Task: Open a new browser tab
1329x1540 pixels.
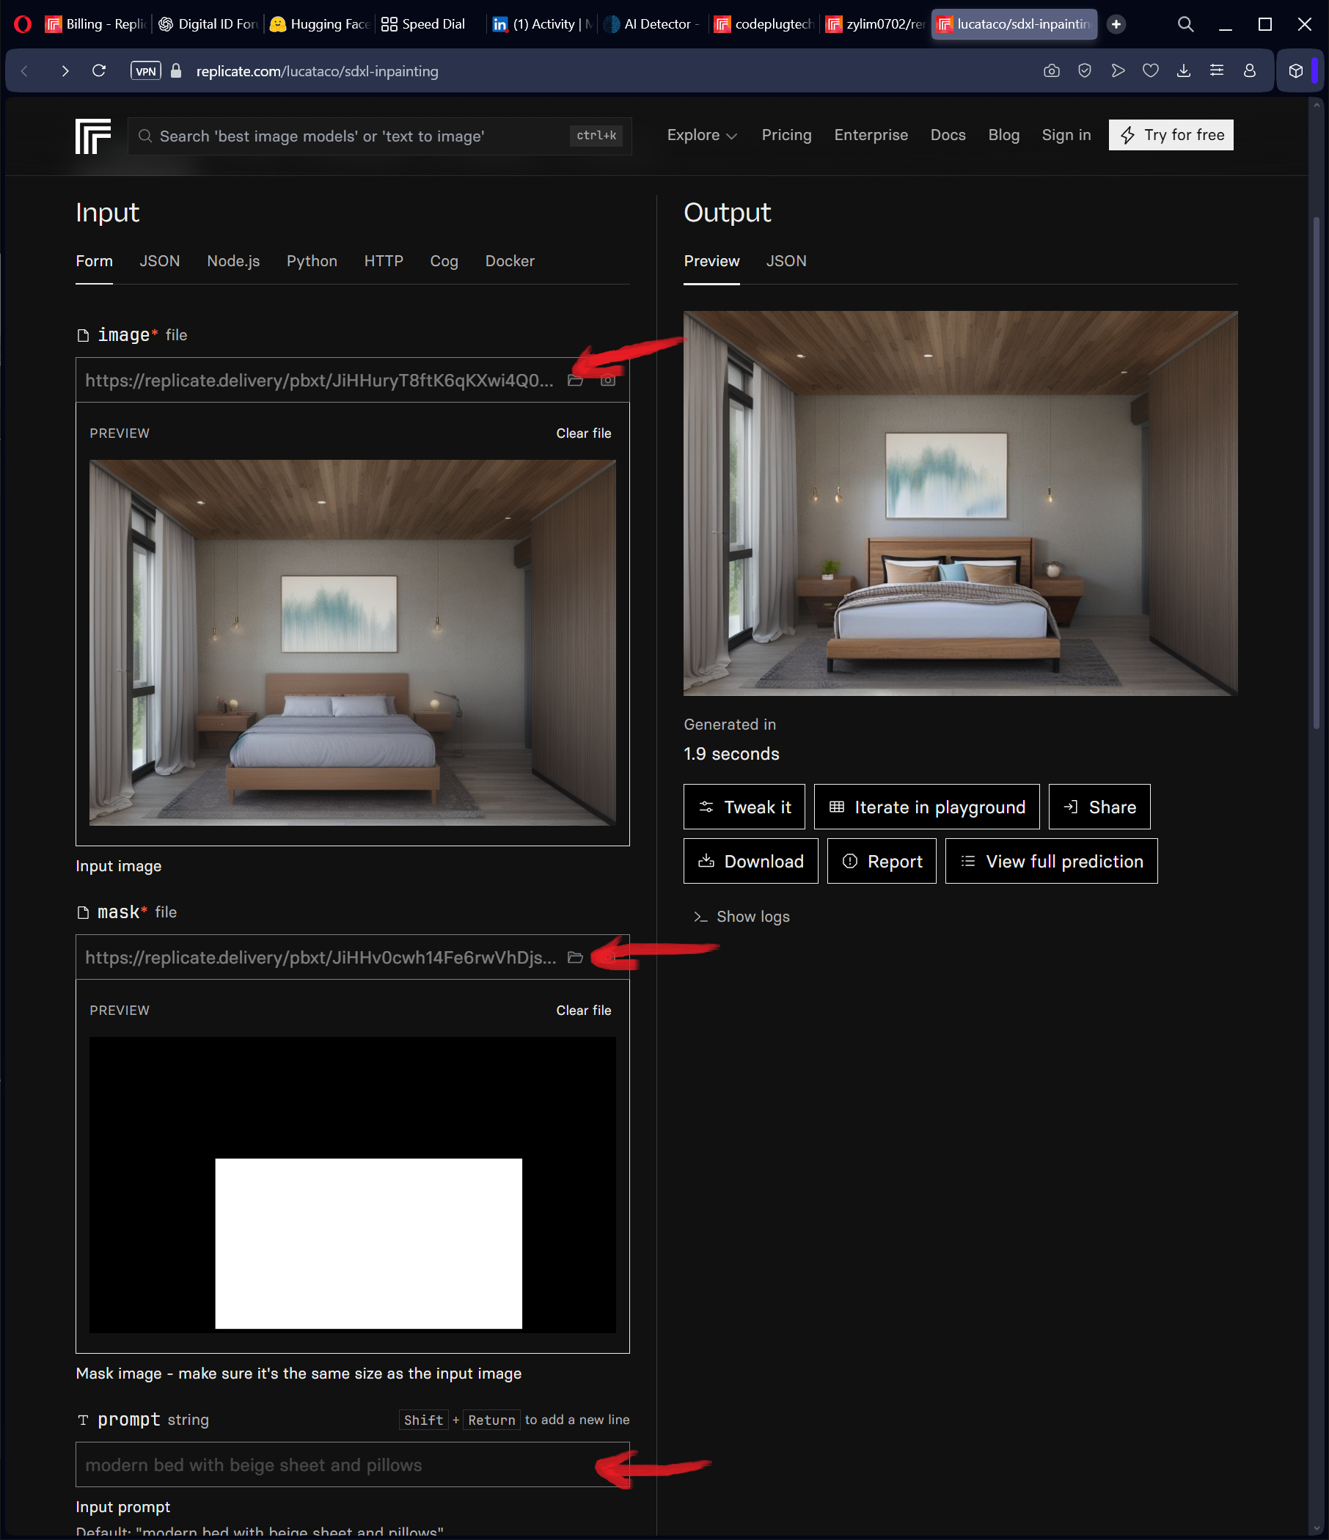Action: pos(1116,23)
